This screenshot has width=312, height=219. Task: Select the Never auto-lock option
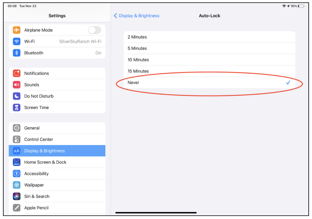209,82
